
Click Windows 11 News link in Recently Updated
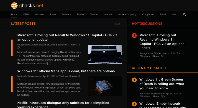(x=150, y=96)
